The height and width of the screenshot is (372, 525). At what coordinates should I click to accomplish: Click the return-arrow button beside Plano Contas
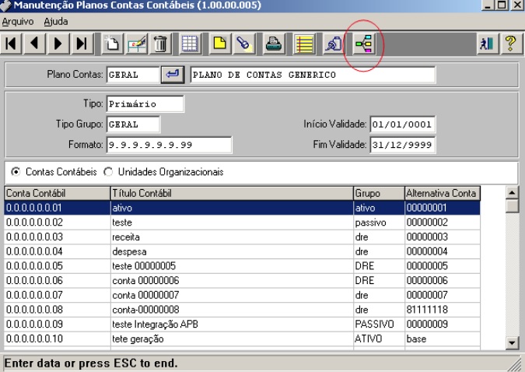(x=173, y=75)
